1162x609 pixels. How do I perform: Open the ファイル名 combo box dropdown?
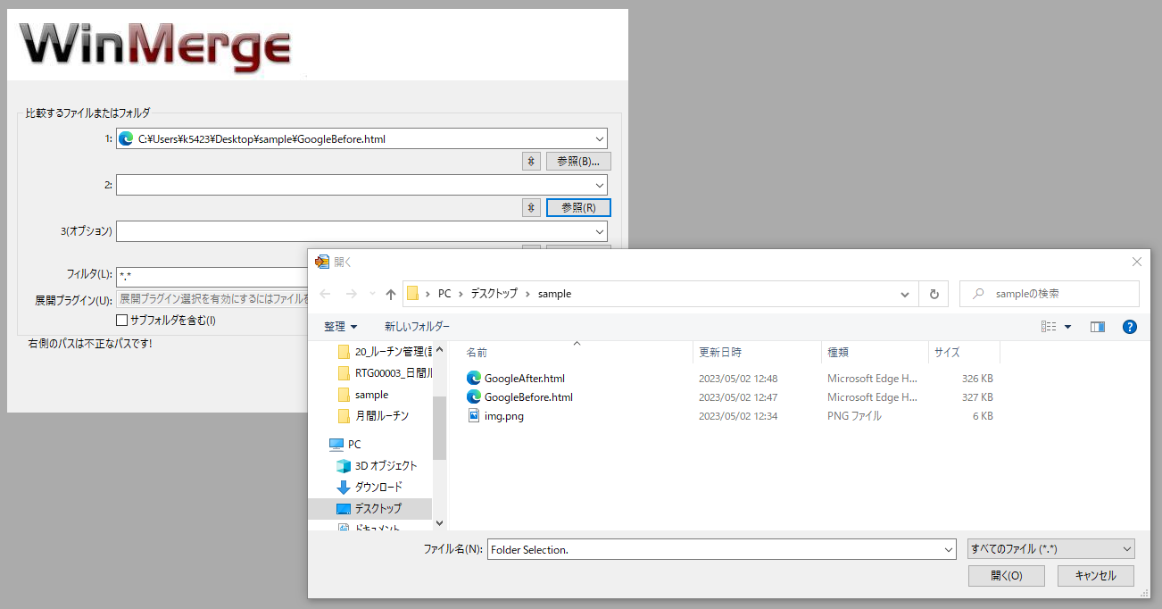[x=948, y=549]
